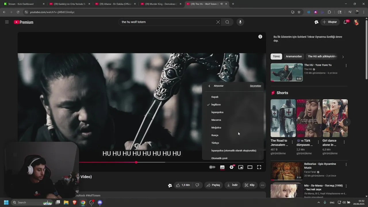The image size is (368, 207).
Task: Open the options menu for Belisarius video
Action: click(x=346, y=164)
